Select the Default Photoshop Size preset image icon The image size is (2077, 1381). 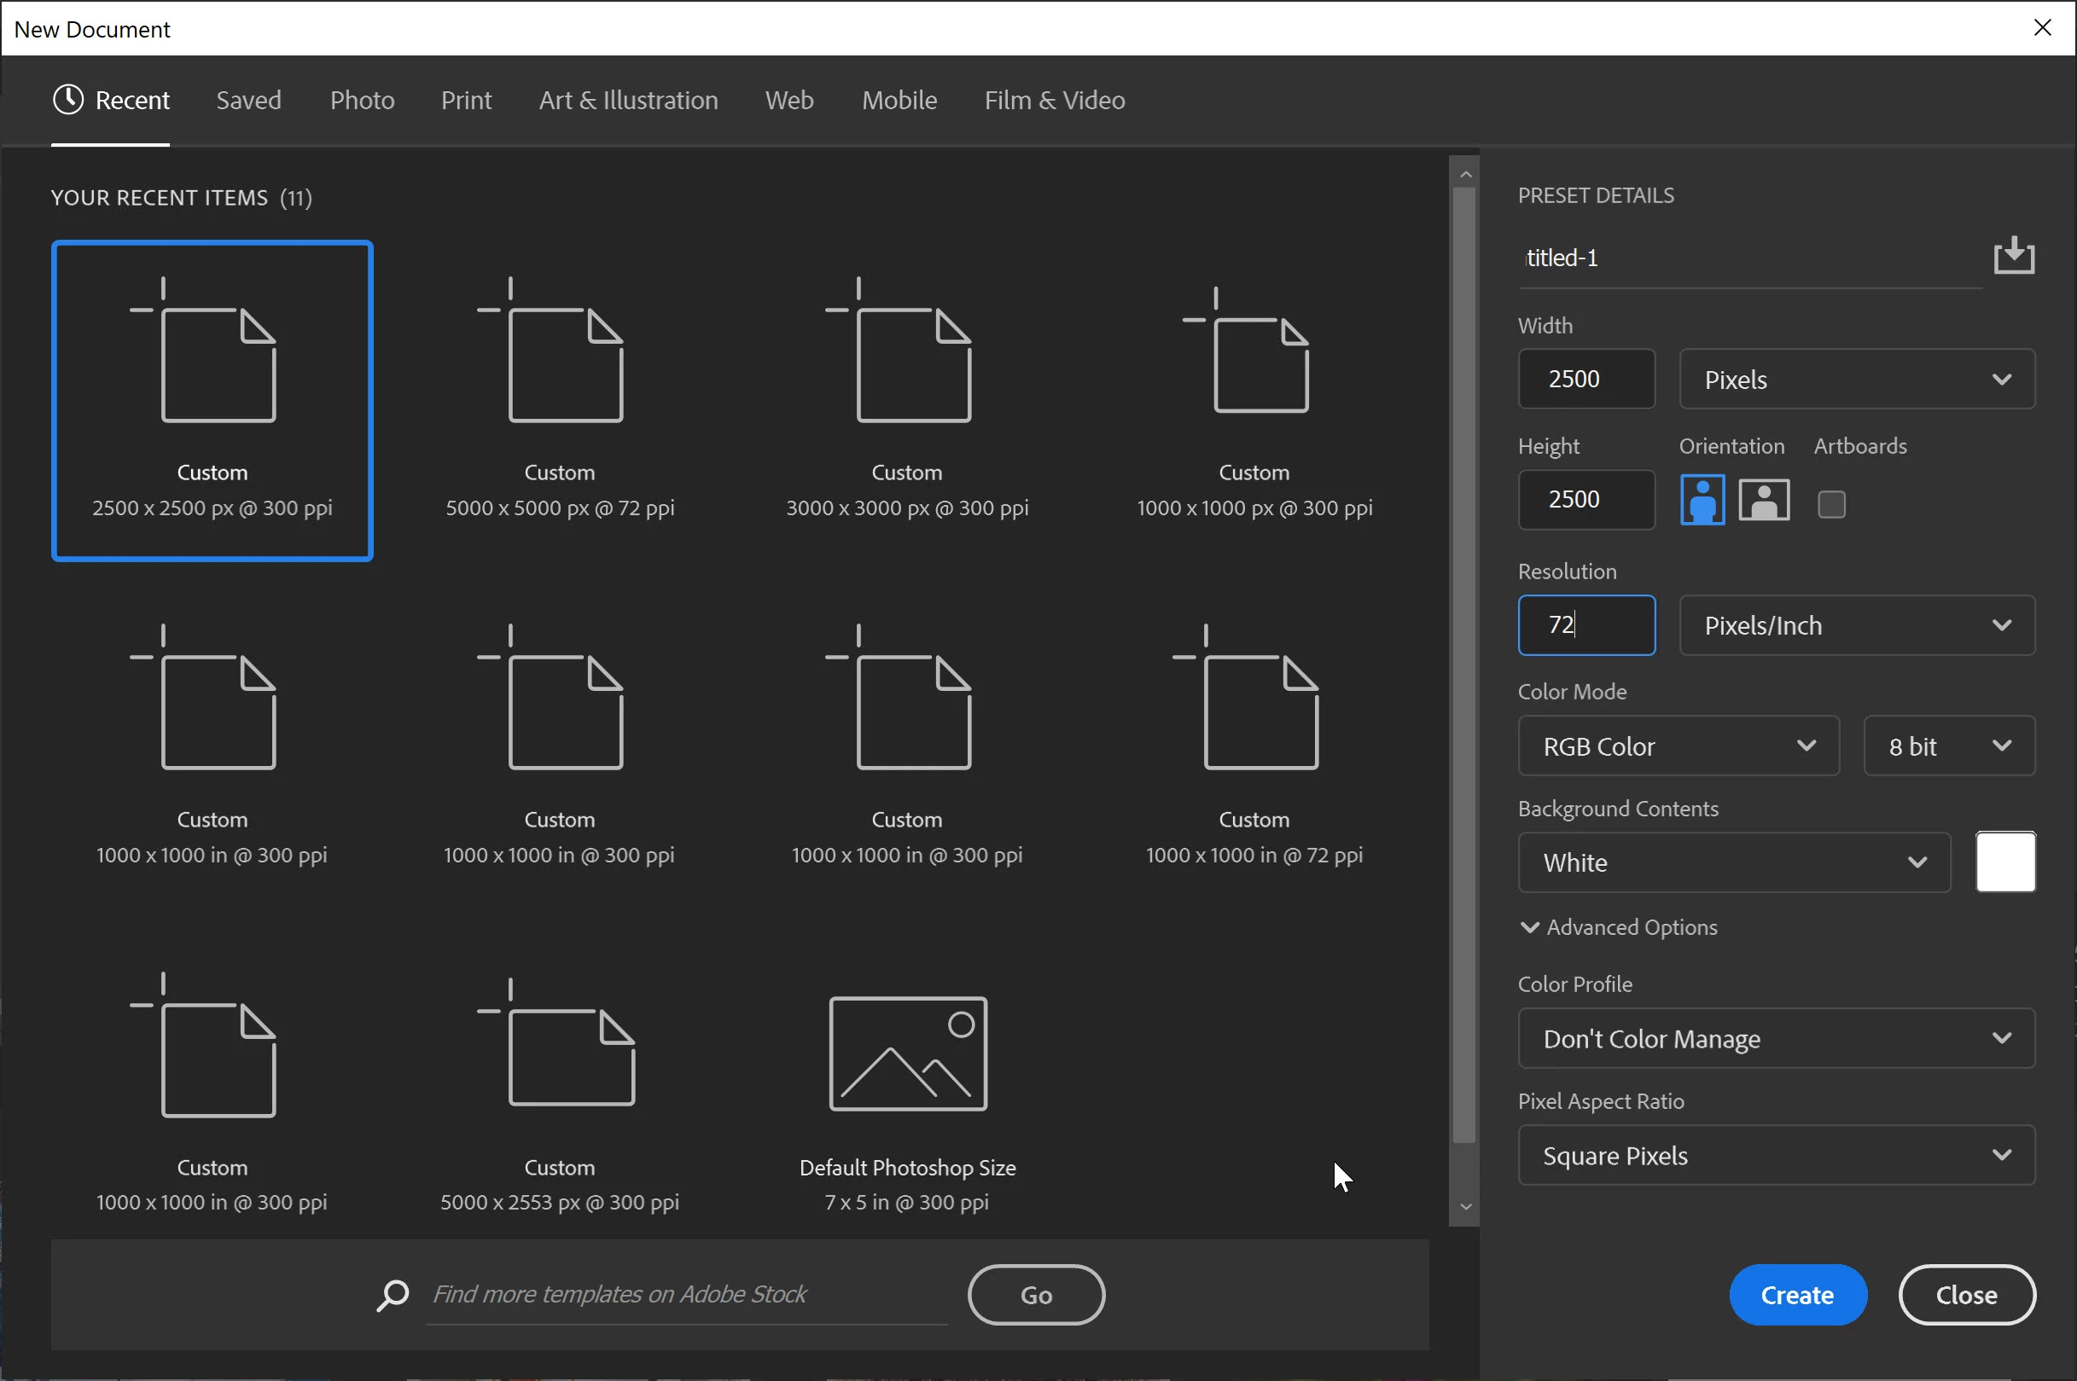coord(907,1053)
